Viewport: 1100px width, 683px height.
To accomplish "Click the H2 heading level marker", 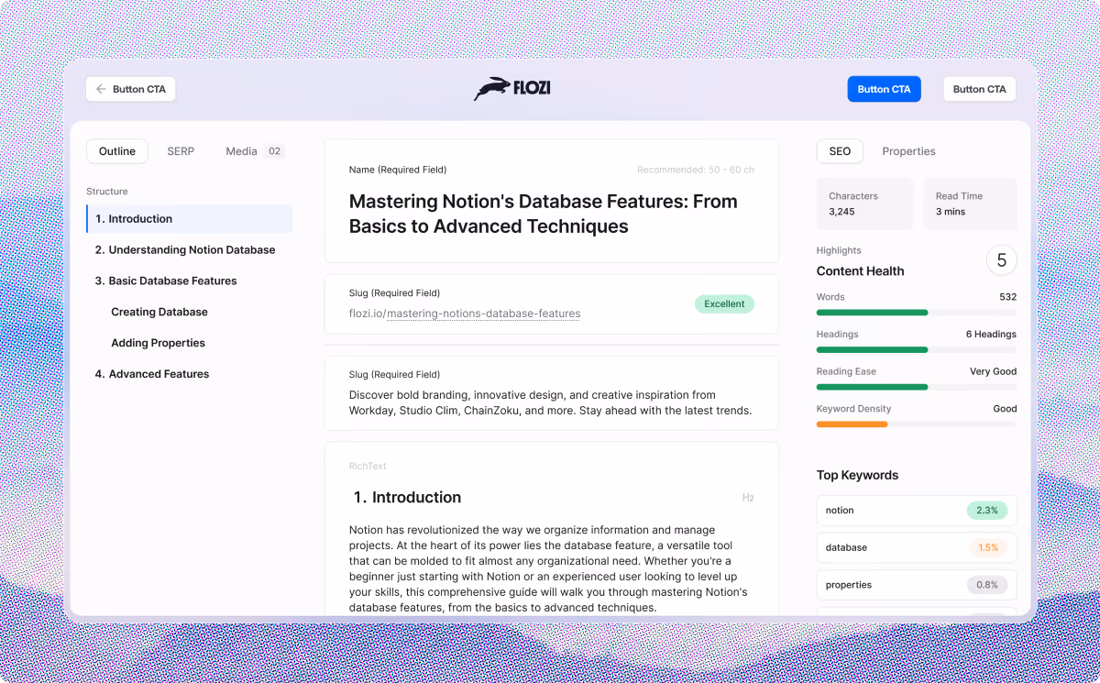I will coord(748,498).
